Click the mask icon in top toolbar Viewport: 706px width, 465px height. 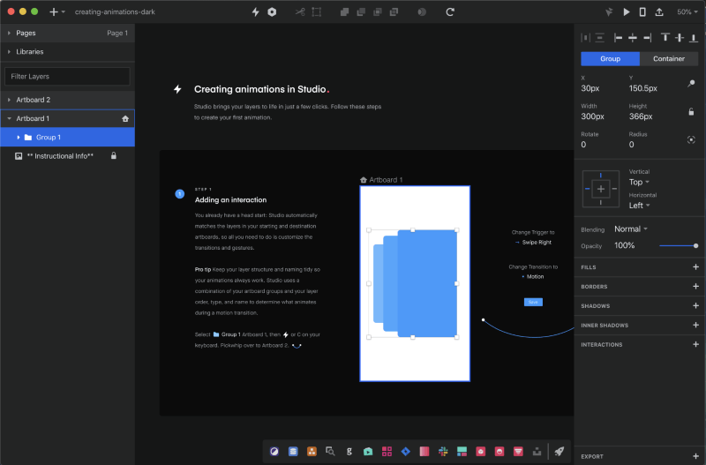[422, 12]
